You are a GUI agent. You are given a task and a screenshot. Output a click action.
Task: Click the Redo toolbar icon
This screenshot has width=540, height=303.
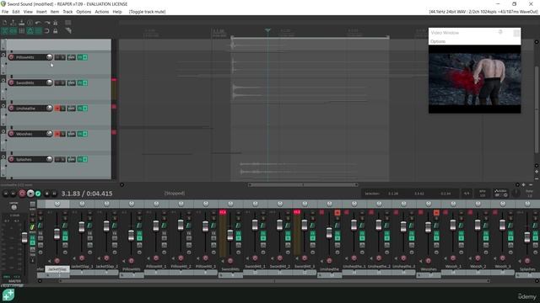(47, 23)
